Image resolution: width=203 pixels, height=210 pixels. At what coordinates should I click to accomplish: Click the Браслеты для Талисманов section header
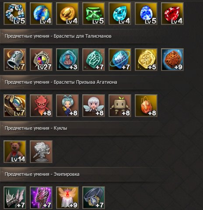[58, 36]
